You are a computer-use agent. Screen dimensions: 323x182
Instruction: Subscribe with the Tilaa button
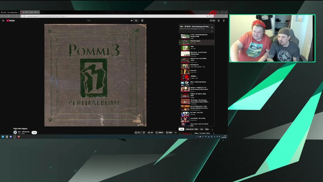pos(34,132)
